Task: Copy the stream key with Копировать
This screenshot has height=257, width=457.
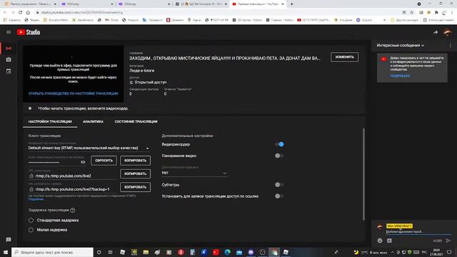Action: pos(135,161)
